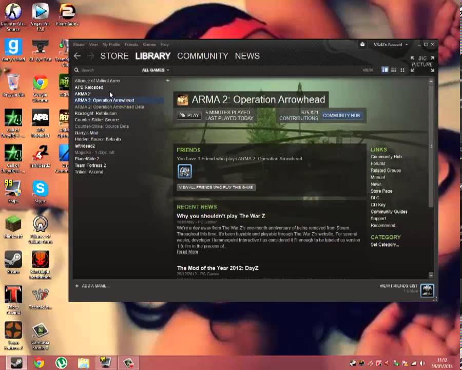Screen dimensions: 462x370
Task: Open uTorrent from the taskbar
Action: click(x=61, y=363)
